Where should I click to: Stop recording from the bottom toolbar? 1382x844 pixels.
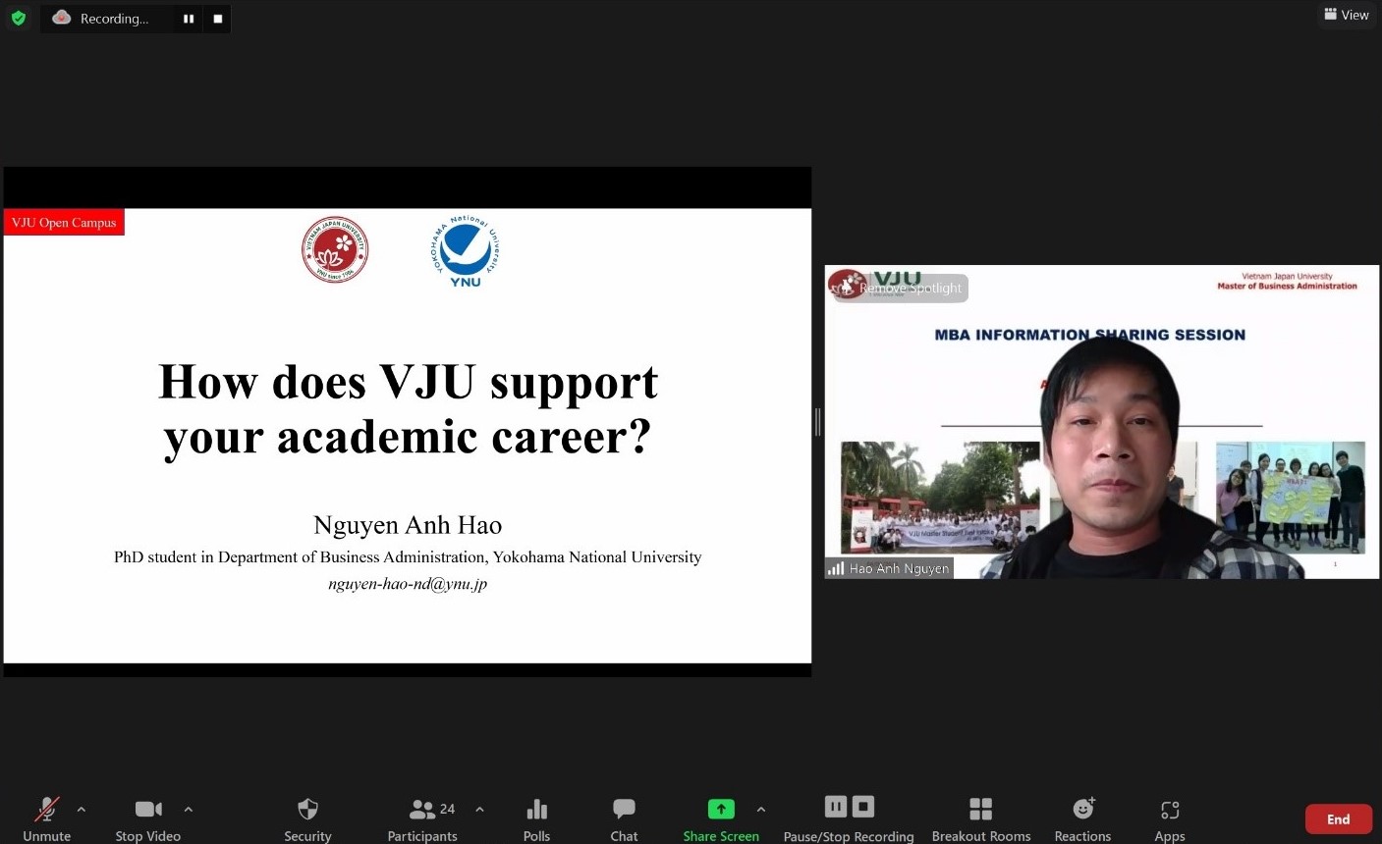[x=863, y=807]
